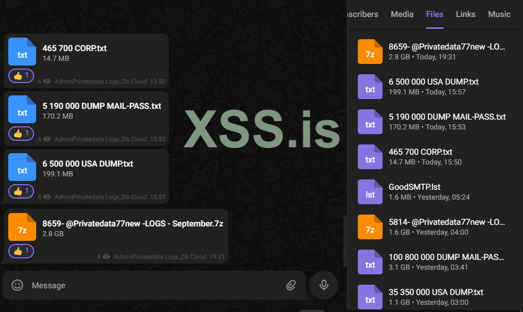
Task: Switch to the Music tab
Action: 499,14
